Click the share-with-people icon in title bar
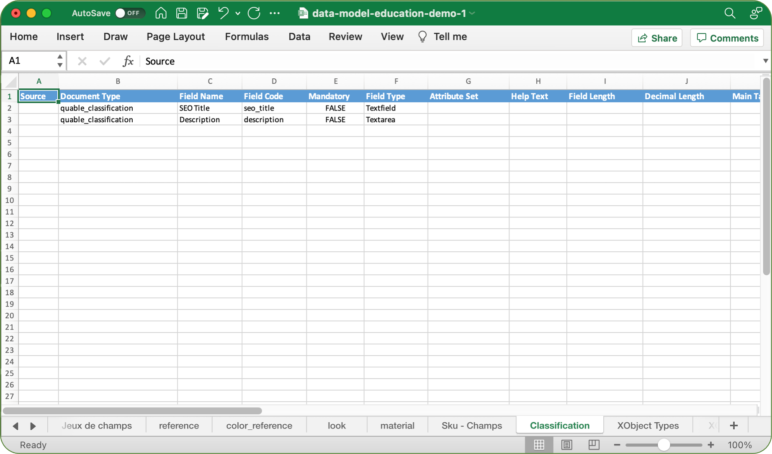 pyautogui.click(x=756, y=13)
